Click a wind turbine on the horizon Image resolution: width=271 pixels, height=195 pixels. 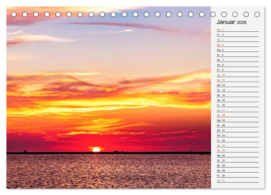pos(174,149)
